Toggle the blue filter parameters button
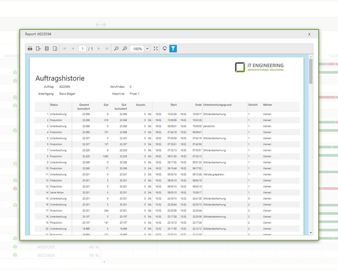Screen dimensions: 338x270 click(173, 49)
